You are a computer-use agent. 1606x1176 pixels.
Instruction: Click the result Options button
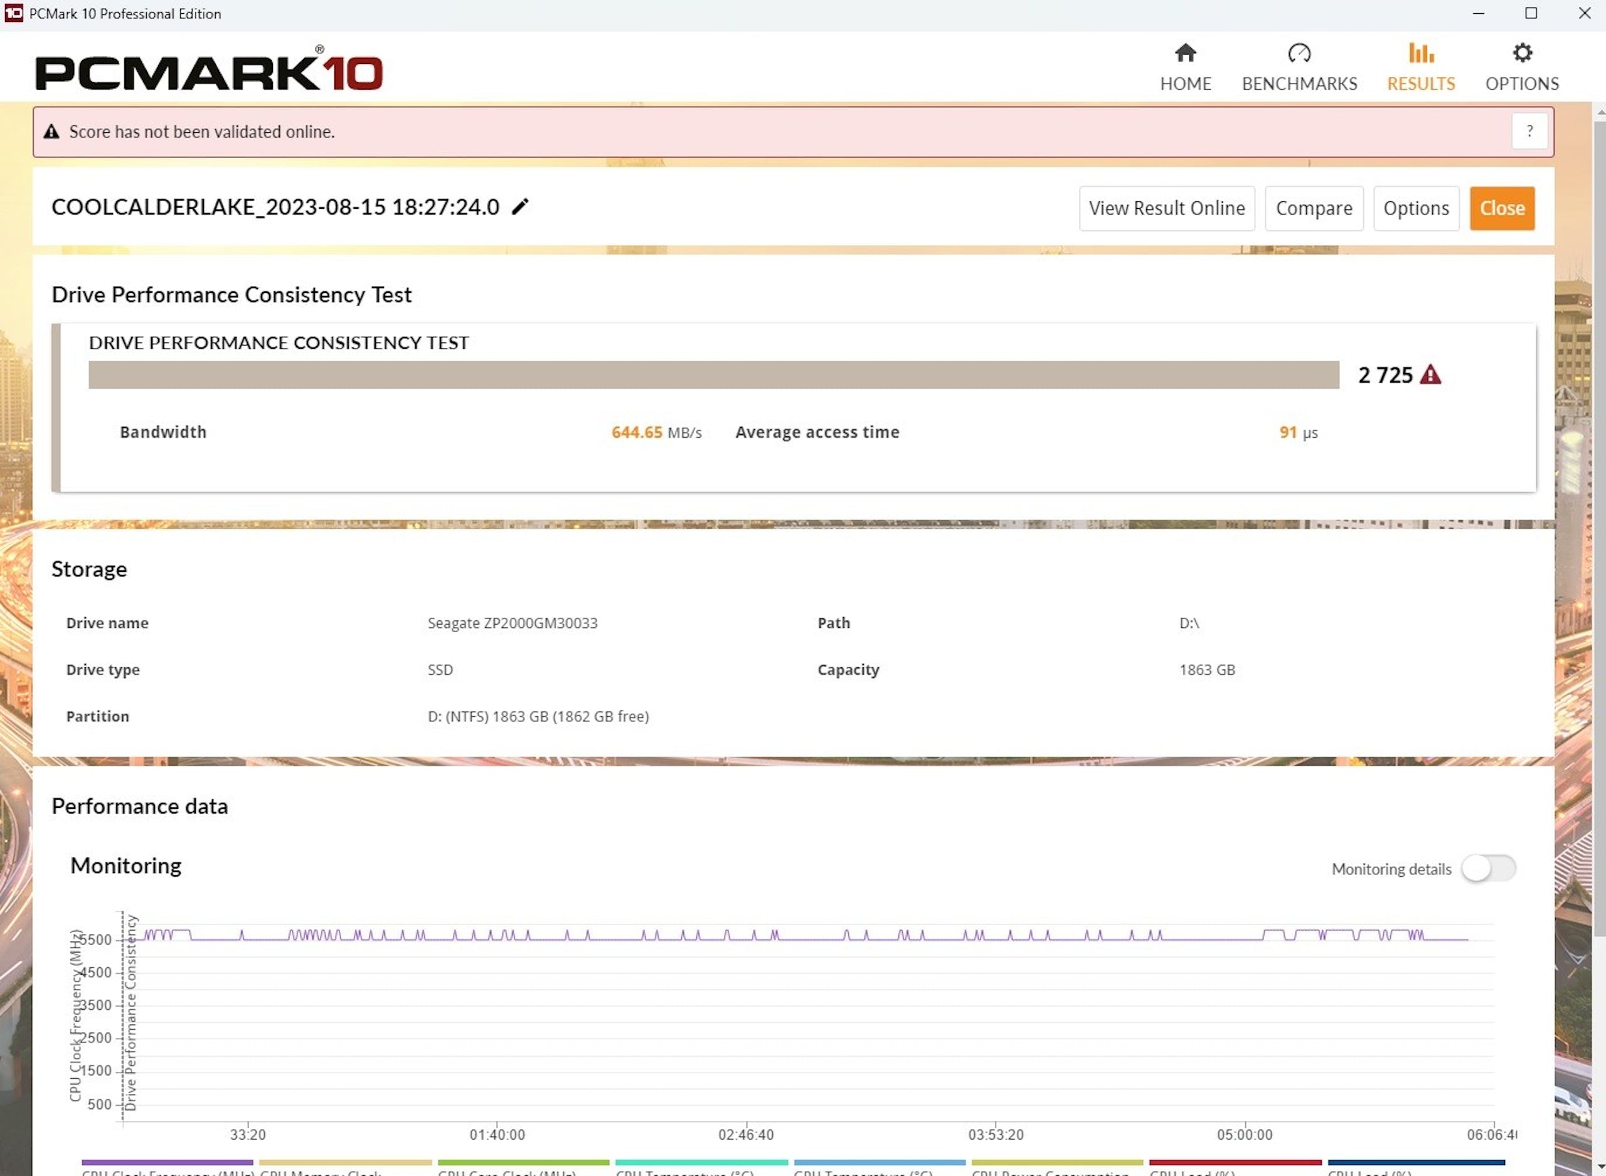1416,208
